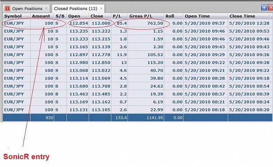The image size is (273, 167).
Task: Click the Gross P/L value 1.15
Action: 158,31
